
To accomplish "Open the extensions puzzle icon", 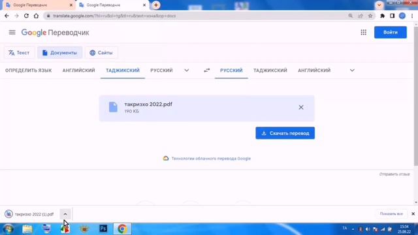I will coord(382,16).
